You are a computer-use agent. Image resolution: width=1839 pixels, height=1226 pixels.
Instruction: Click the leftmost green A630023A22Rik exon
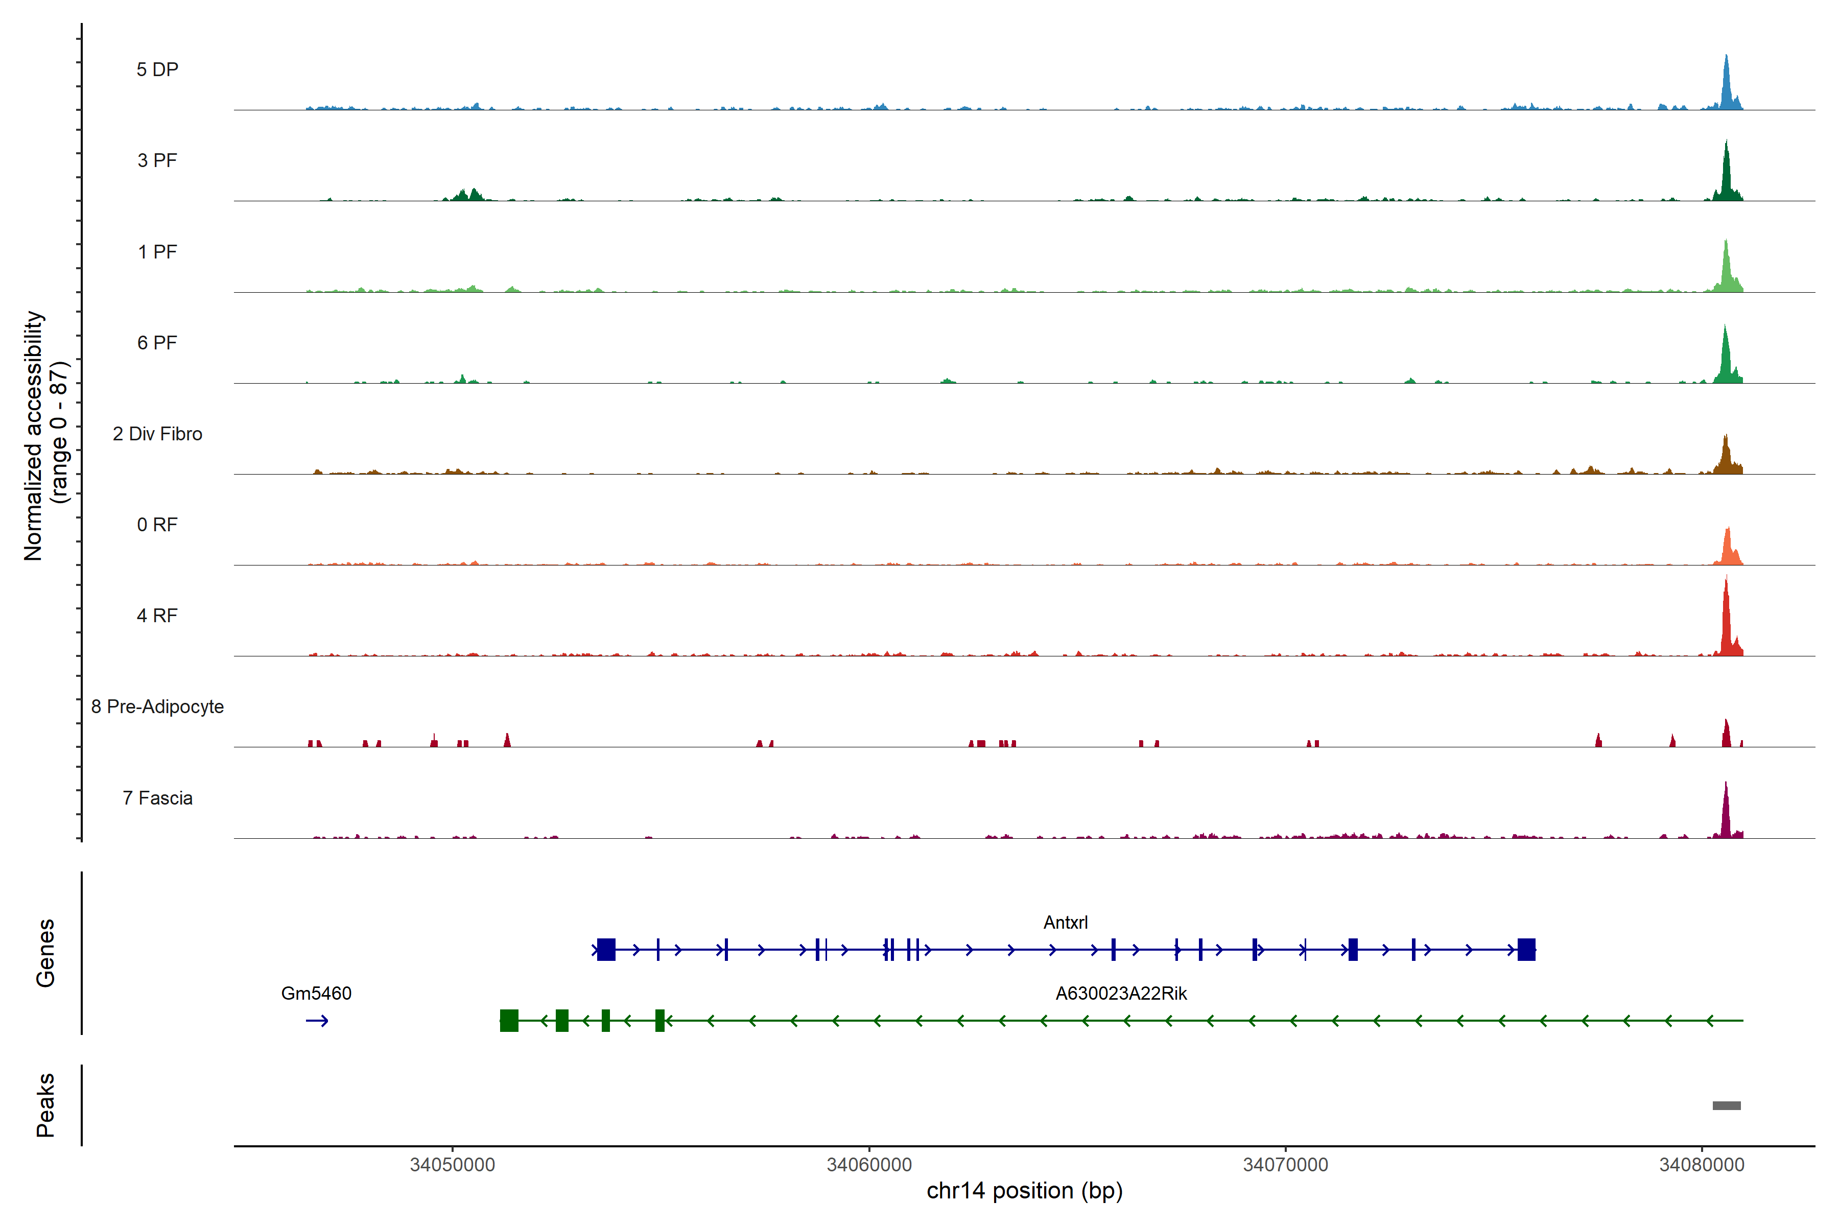(x=509, y=1020)
